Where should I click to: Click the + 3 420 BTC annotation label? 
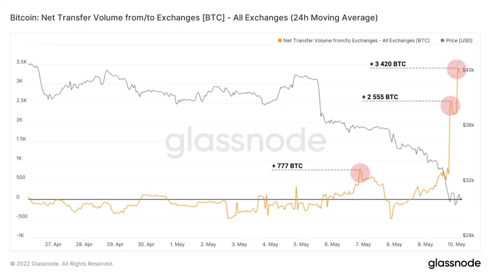click(x=388, y=64)
